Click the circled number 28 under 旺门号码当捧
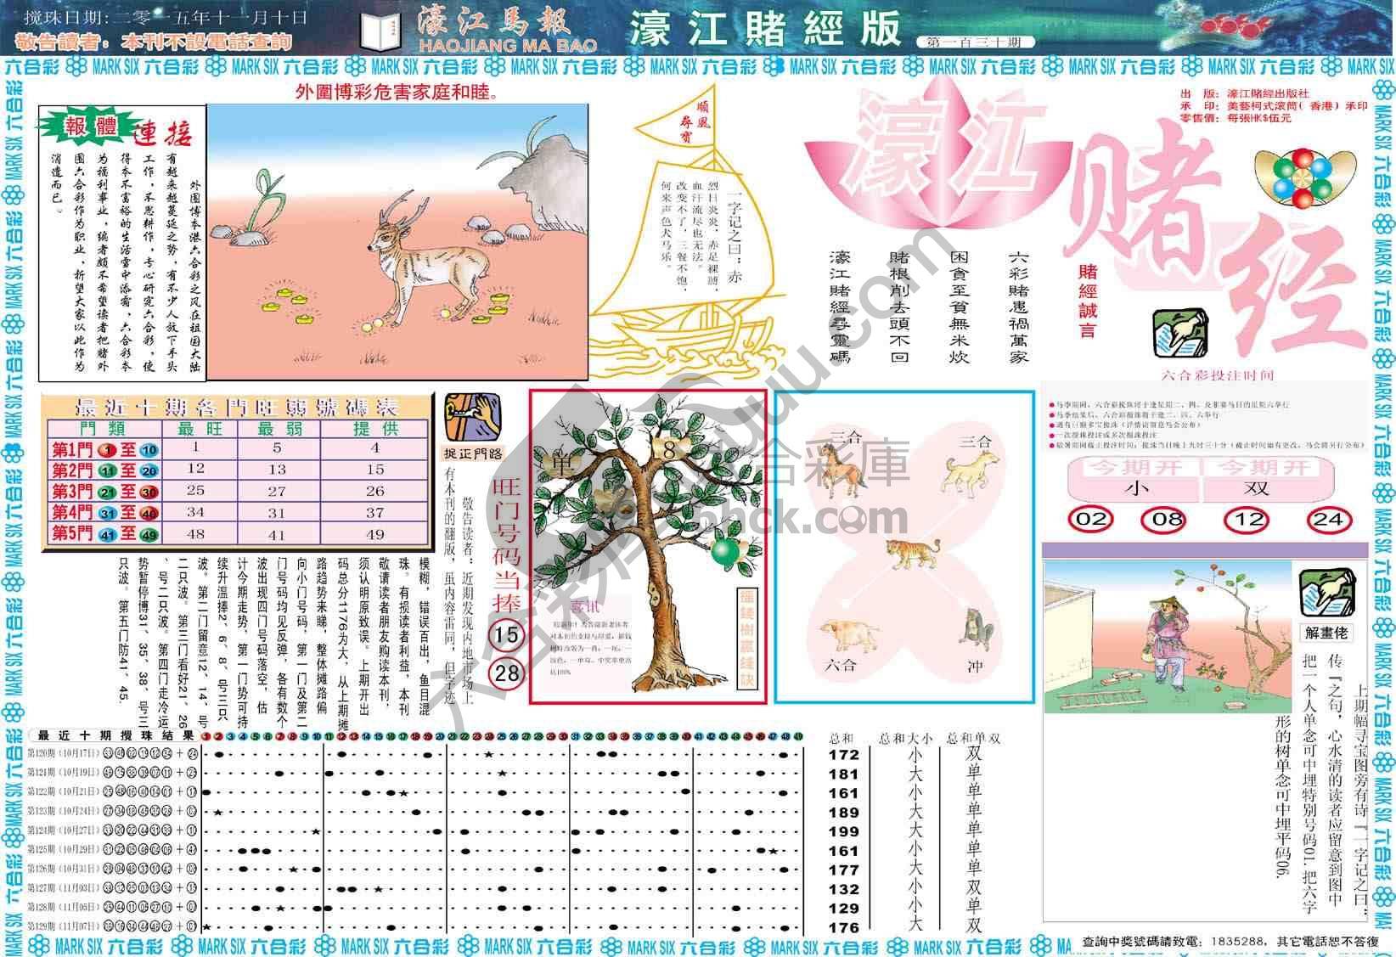The height and width of the screenshot is (957, 1396). coord(507,673)
